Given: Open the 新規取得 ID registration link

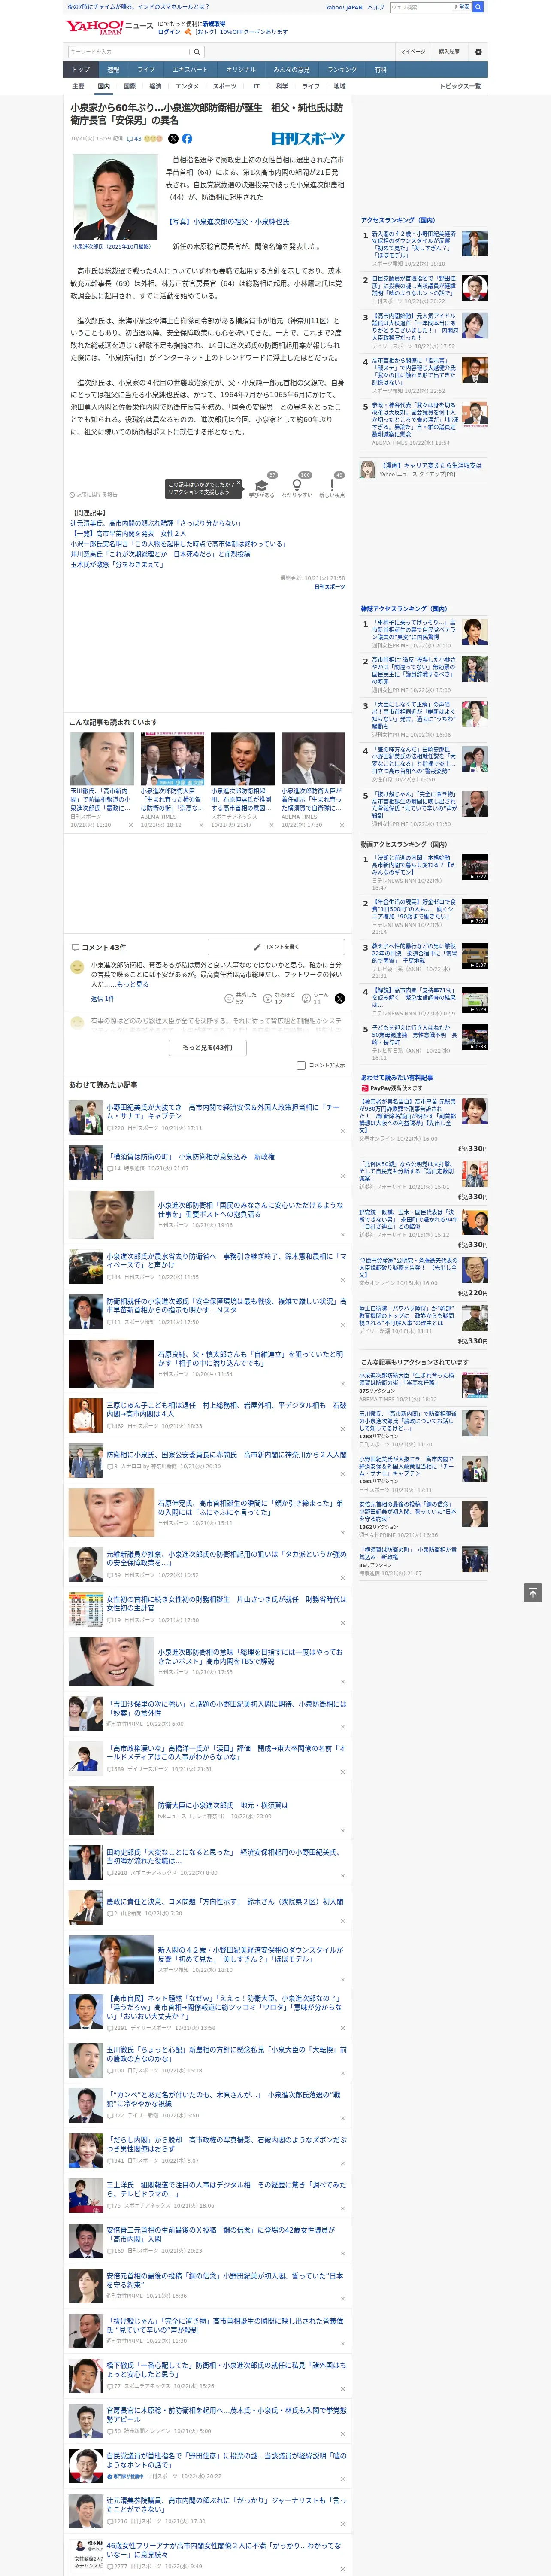Looking at the screenshot, I should pos(214,23).
